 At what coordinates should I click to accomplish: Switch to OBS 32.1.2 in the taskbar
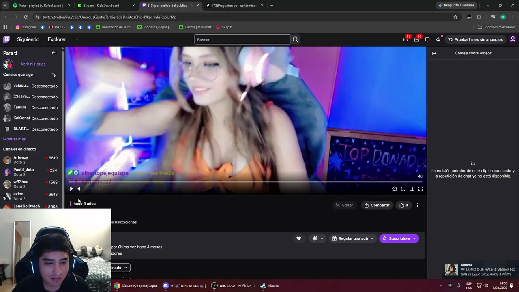(x=233, y=286)
